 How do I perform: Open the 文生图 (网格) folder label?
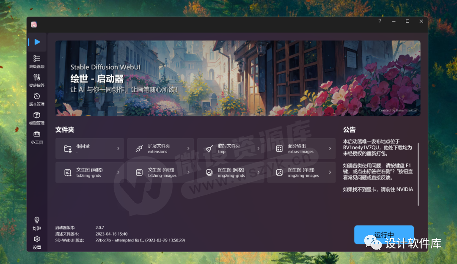click(89, 170)
